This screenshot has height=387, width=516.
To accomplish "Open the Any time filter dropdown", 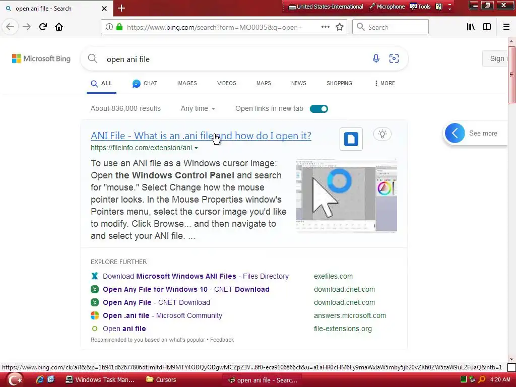I will tap(198, 108).
